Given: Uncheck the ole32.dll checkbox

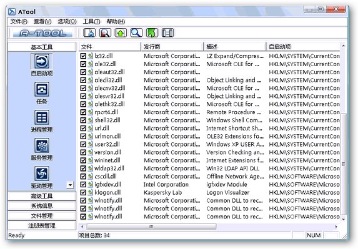Looking at the screenshot, I should click(83, 64).
